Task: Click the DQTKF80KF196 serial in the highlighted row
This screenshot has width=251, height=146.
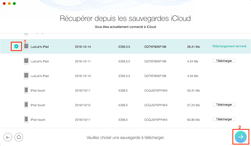Action: coord(155,47)
